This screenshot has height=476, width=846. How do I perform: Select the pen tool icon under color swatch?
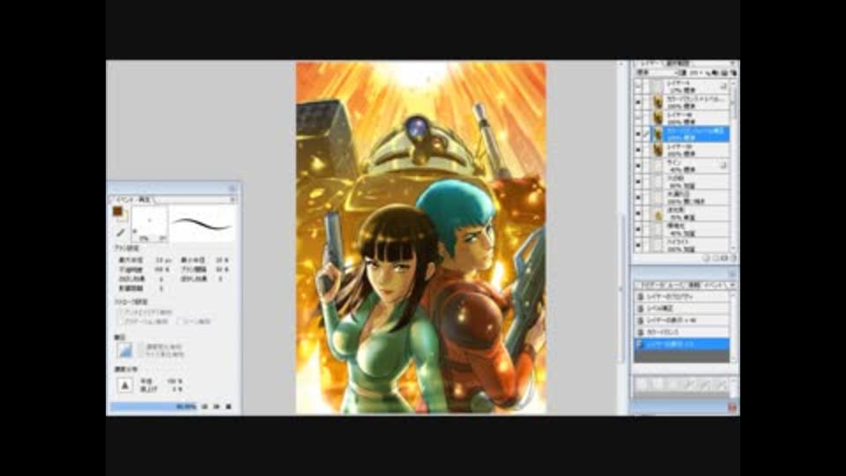click(x=121, y=233)
